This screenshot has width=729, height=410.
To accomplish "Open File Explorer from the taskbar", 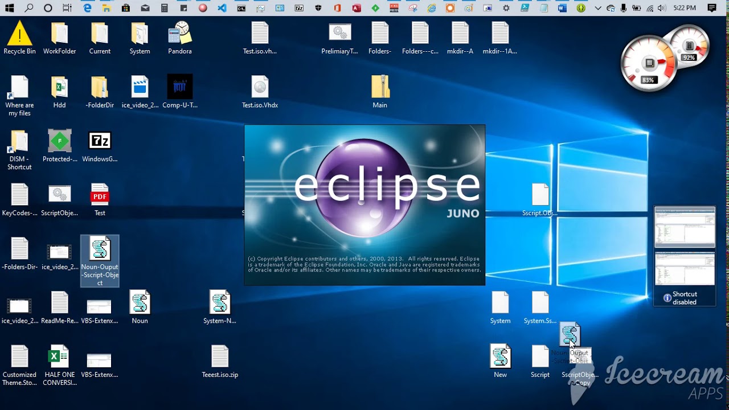I will [x=107, y=8].
